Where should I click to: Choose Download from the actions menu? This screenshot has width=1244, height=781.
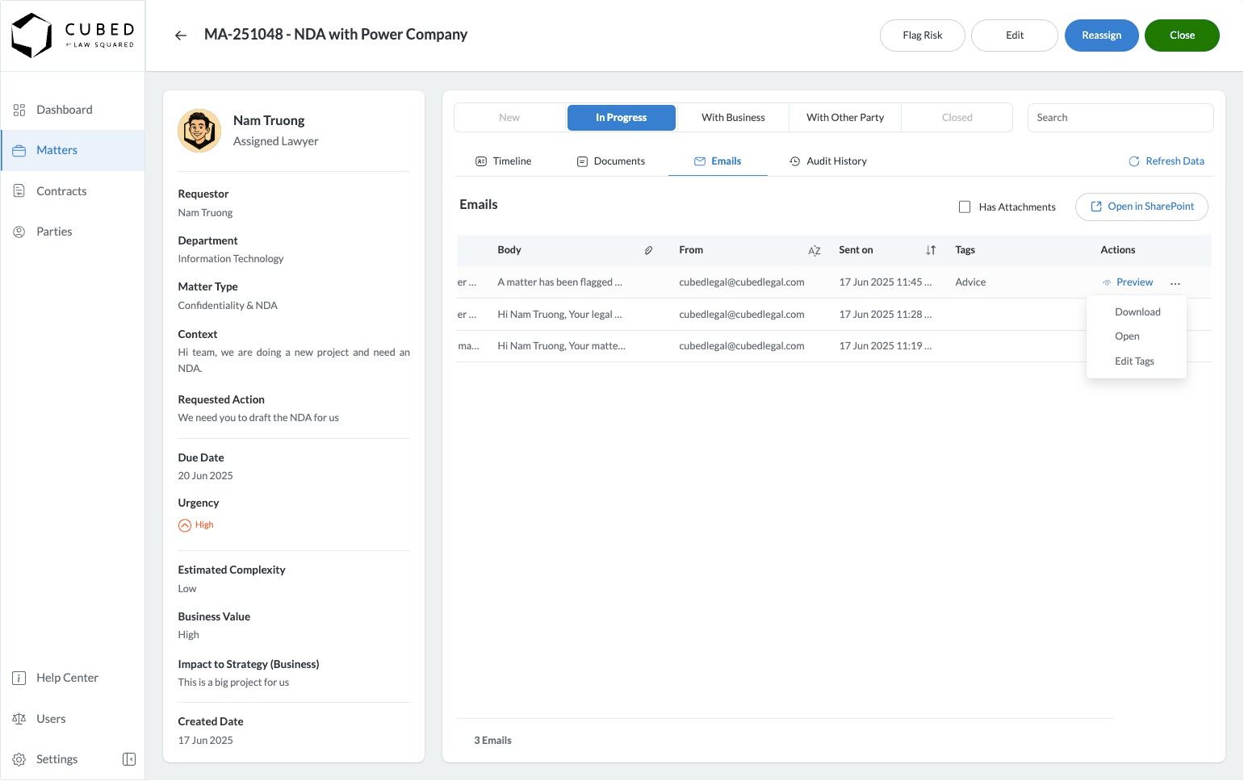point(1137,312)
